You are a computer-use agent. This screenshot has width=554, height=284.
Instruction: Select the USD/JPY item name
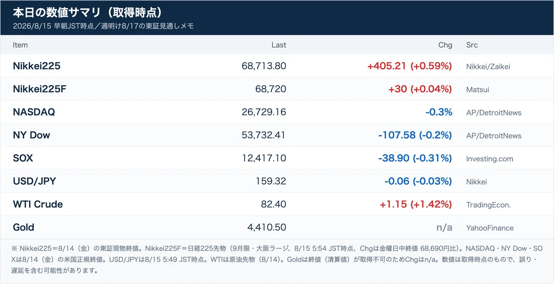pos(34,181)
